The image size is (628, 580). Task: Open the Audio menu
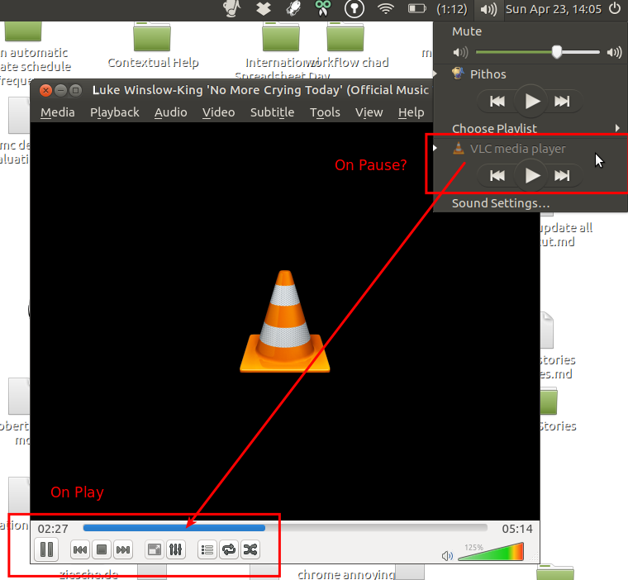pos(170,112)
